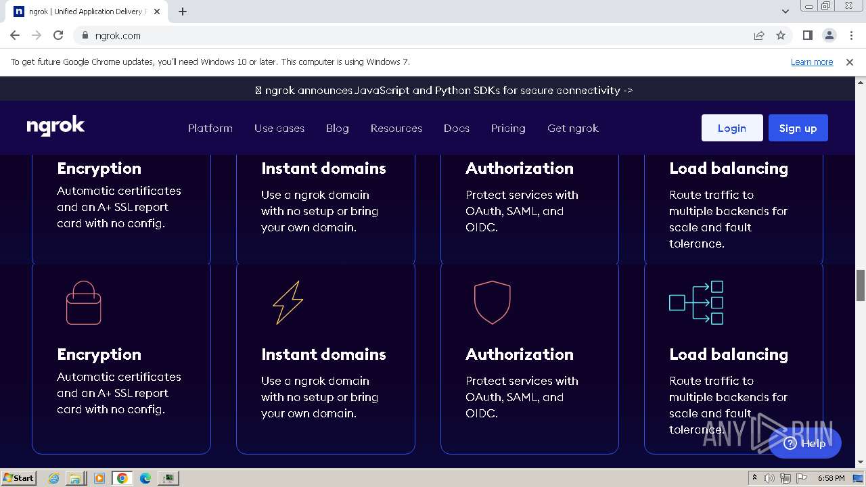This screenshot has height=487, width=866.
Task: Go to the Pricing page
Action: 508,128
